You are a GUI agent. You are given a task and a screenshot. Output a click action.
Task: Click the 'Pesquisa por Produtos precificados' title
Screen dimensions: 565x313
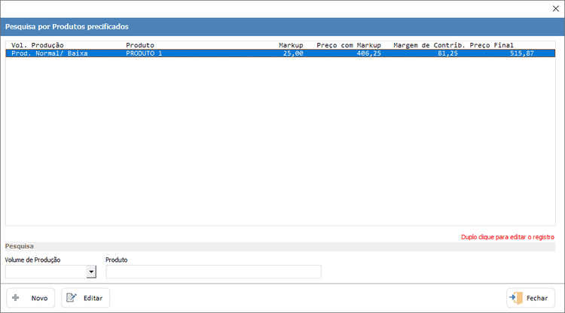click(66, 26)
